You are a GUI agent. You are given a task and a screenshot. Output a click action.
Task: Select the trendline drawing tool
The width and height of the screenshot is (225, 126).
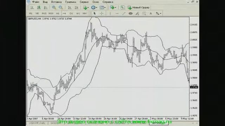point(124,13)
